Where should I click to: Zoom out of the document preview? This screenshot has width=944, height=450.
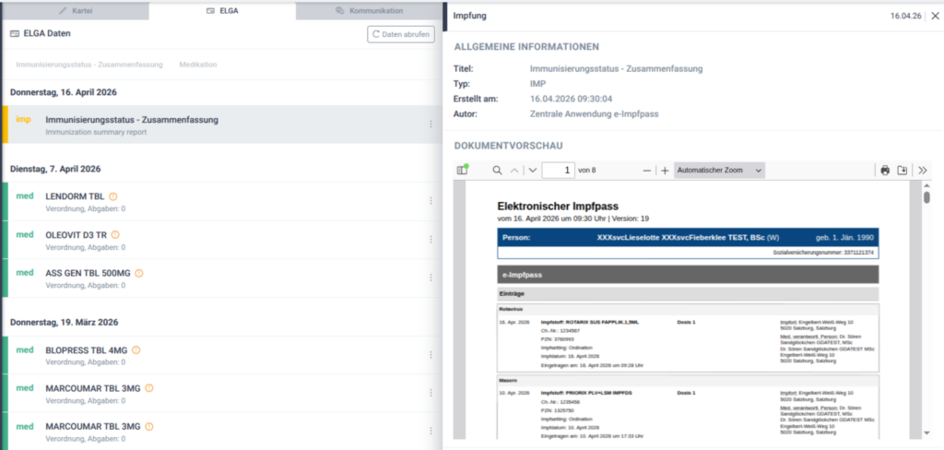point(647,171)
